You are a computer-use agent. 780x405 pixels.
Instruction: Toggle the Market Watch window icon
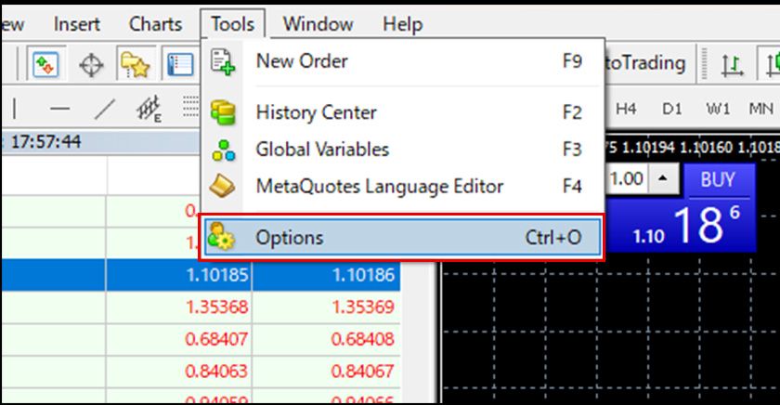[45, 64]
